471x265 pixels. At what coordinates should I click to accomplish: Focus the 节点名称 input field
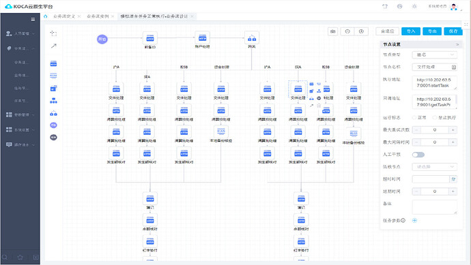(x=435, y=67)
